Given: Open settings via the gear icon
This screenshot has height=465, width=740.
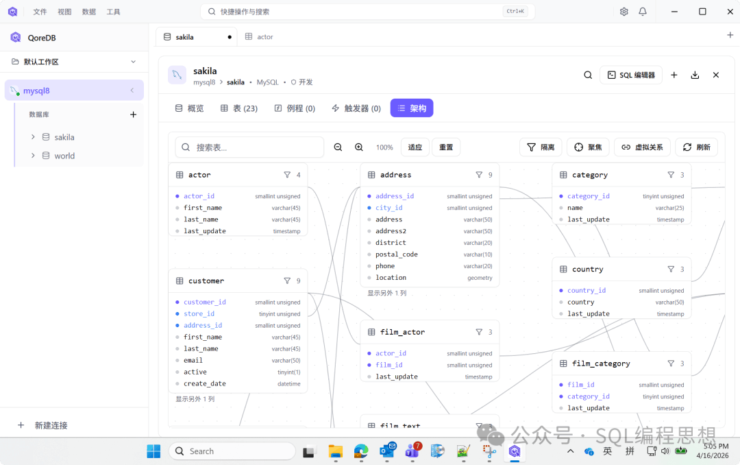Looking at the screenshot, I should (x=624, y=12).
